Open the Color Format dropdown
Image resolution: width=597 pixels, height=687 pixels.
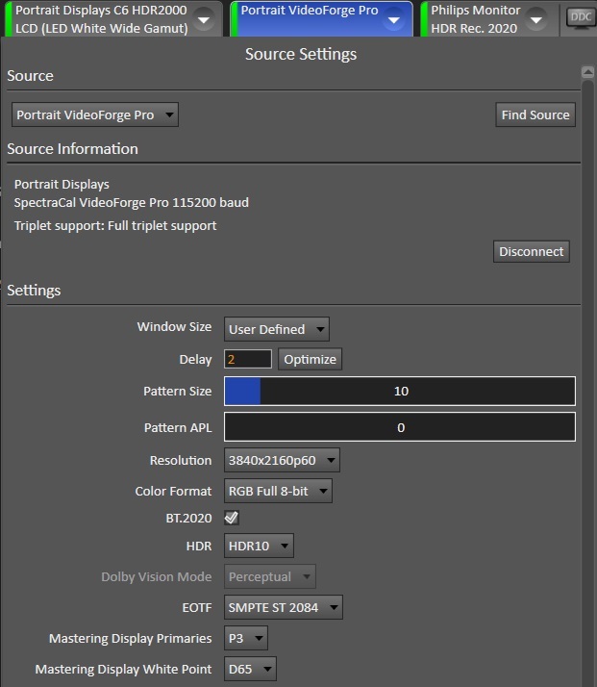[x=278, y=491]
